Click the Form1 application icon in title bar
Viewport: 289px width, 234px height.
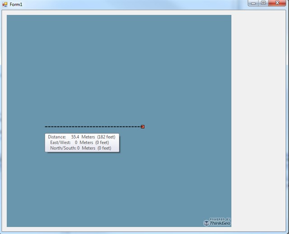pos(5,5)
